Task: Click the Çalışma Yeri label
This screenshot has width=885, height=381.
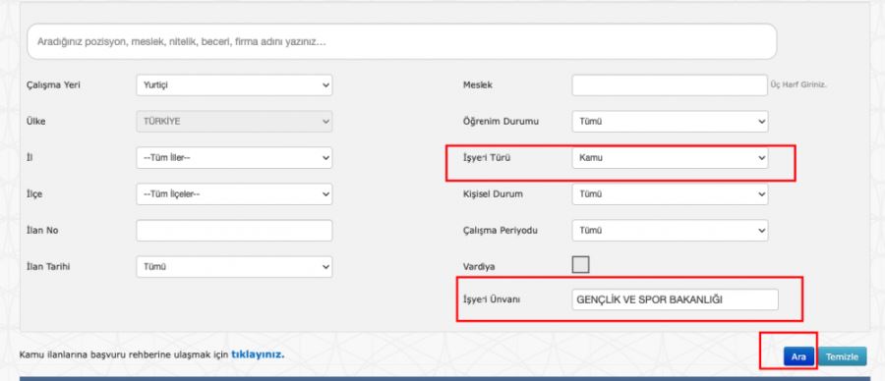Action: [54, 85]
